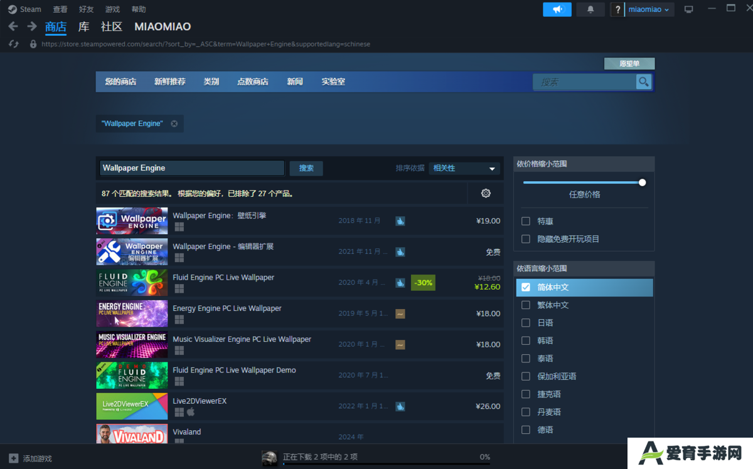753x469 pixels.
Task: Open the 好友 menu
Action: 87,9
